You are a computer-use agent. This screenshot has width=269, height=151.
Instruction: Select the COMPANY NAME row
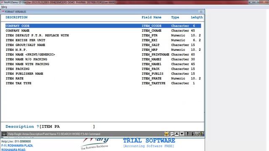(103, 31)
